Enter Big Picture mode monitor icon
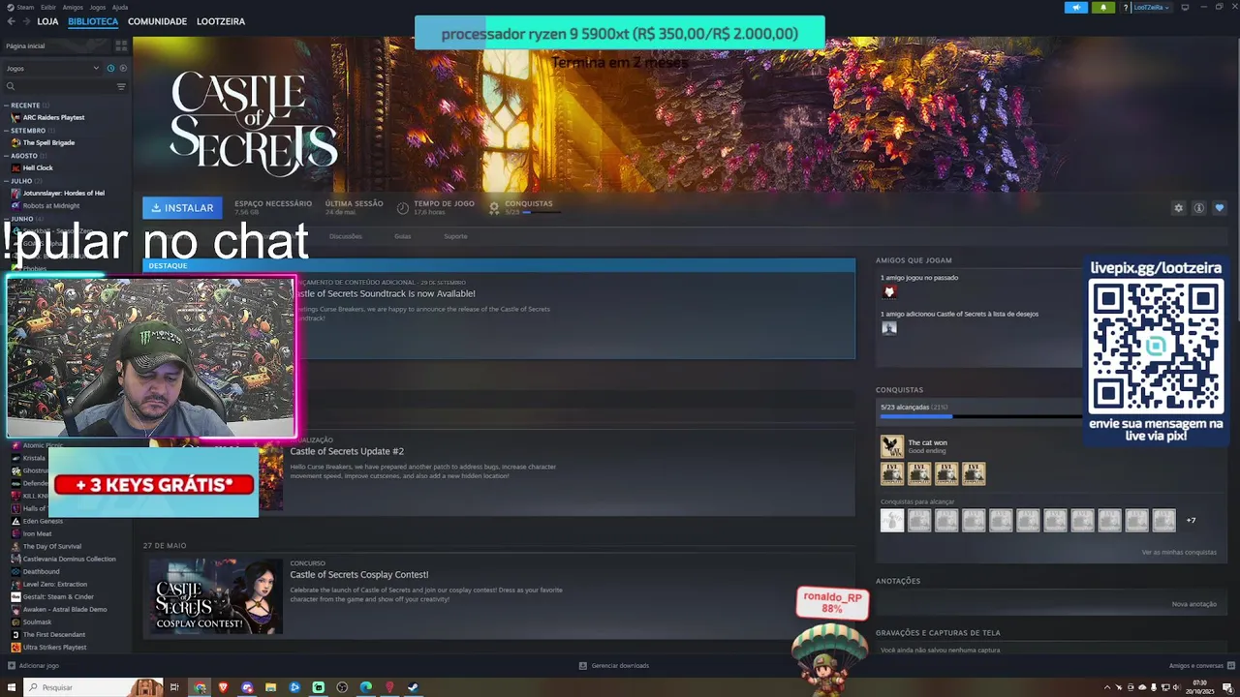 (1184, 8)
